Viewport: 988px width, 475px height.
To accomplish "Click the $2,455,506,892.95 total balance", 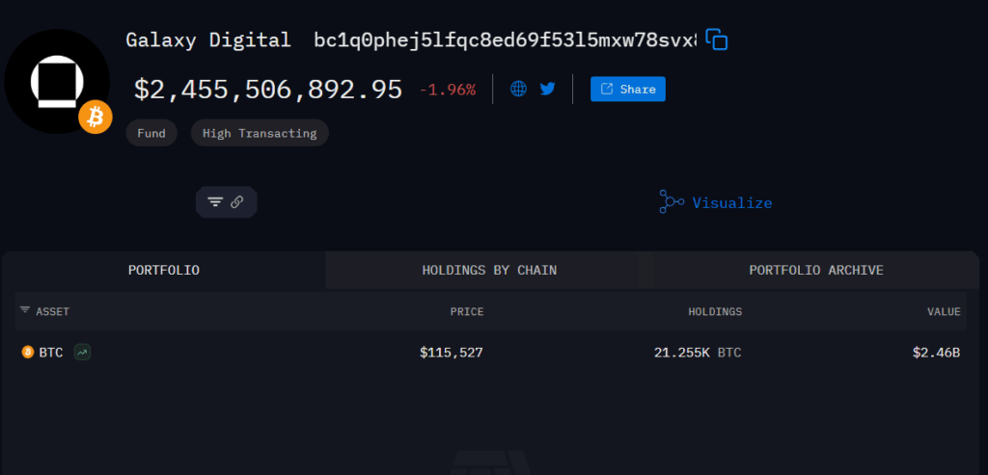I will (x=268, y=90).
